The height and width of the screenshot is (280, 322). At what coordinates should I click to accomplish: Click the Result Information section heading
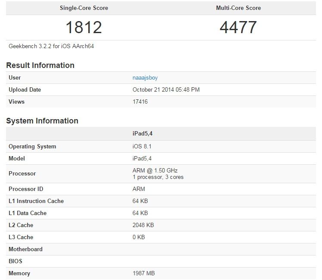40,65
